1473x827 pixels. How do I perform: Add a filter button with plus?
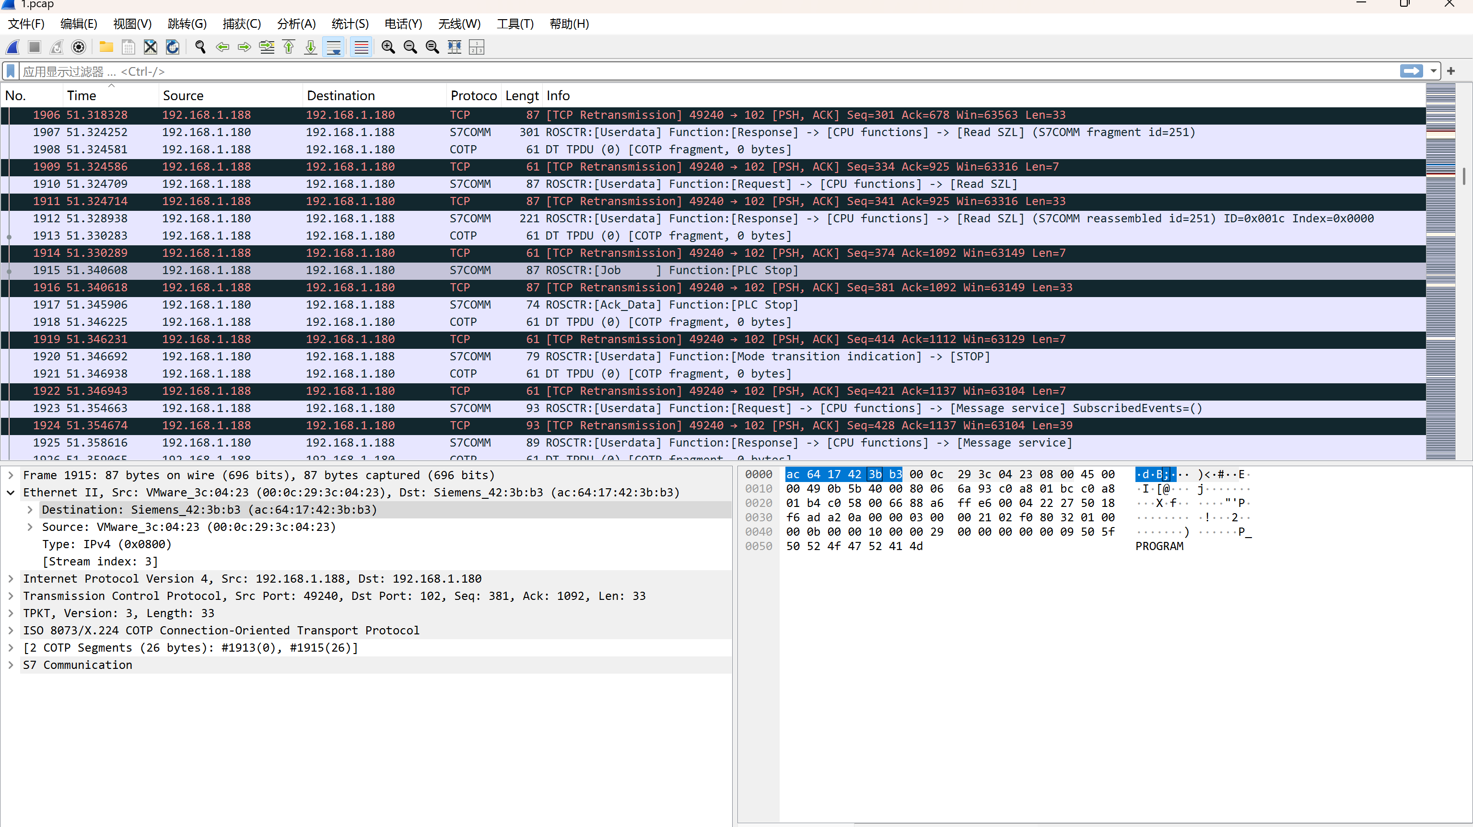[1450, 71]
